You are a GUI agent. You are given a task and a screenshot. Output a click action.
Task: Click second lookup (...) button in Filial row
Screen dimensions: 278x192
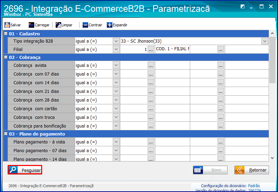(x=221, y=50)
